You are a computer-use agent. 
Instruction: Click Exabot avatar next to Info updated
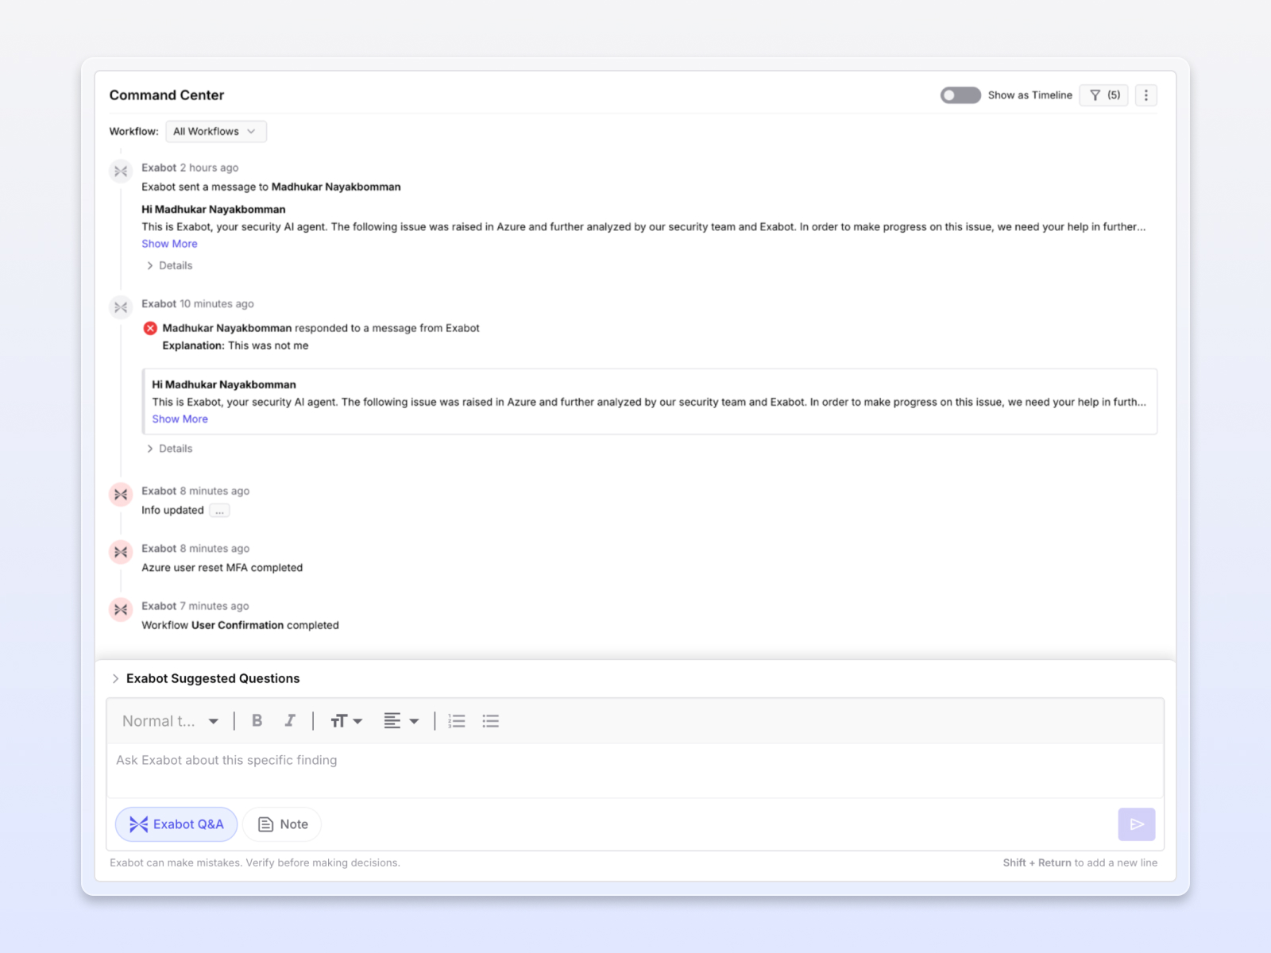(121, 495)
